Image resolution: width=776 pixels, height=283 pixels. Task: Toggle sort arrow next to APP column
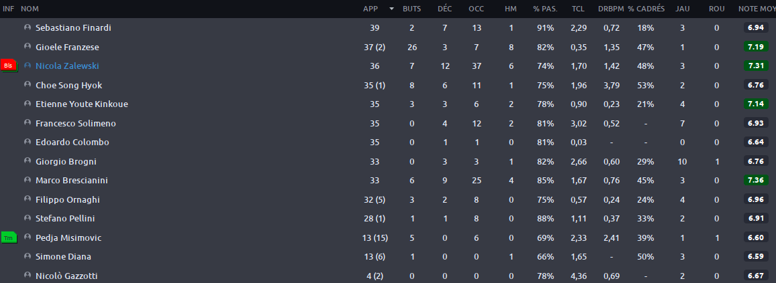(x=392, y=9)
